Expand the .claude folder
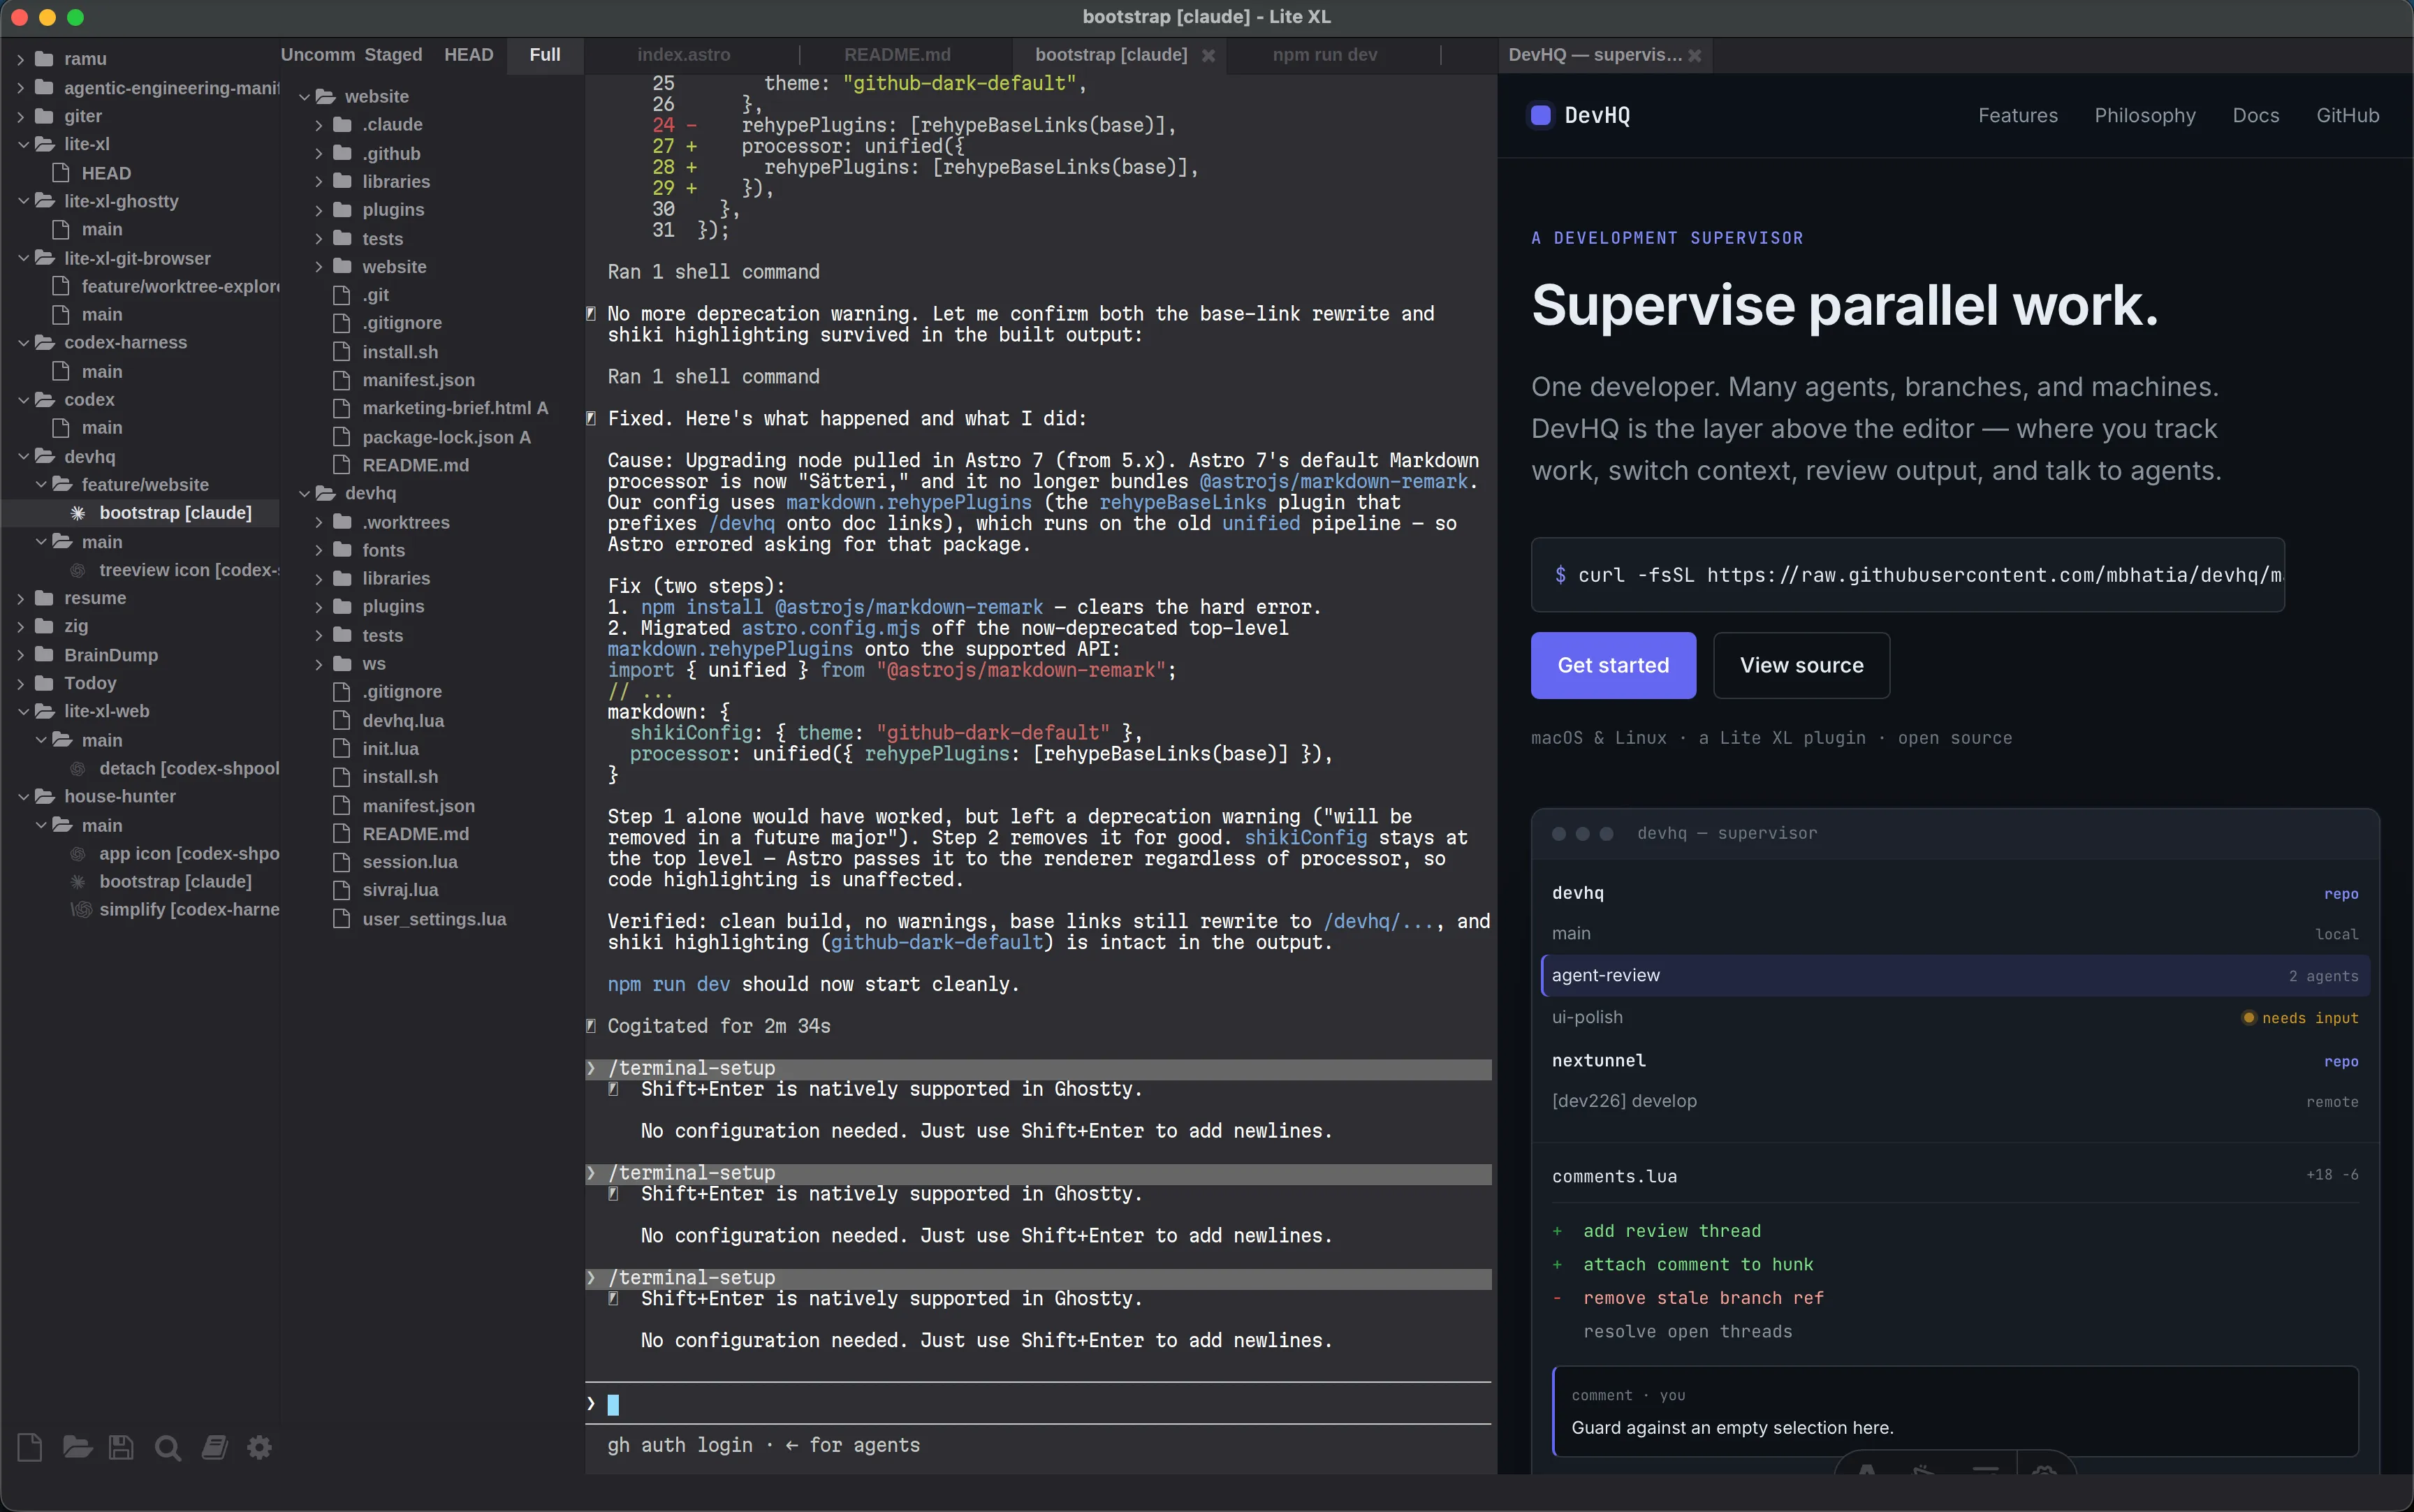 319,125
